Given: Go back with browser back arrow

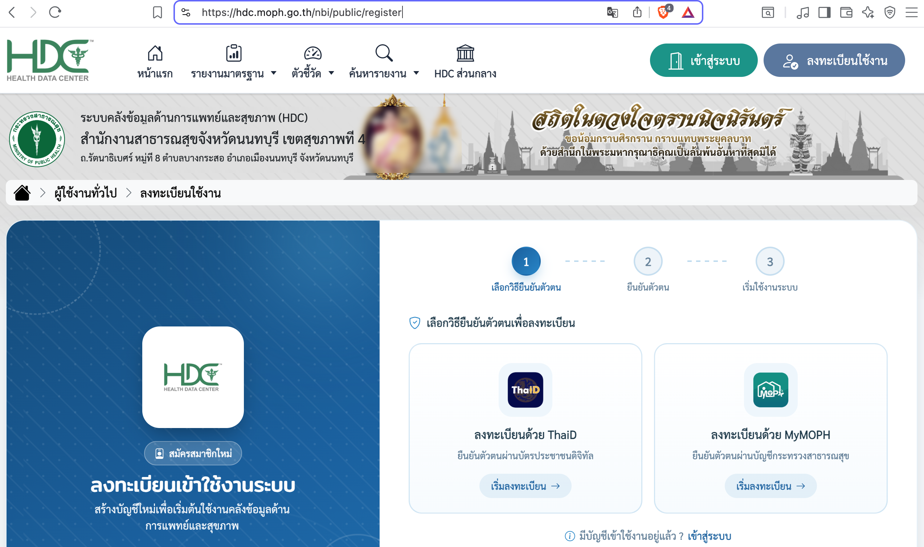Looking at the screenshot, I should [x=12, y=13].
